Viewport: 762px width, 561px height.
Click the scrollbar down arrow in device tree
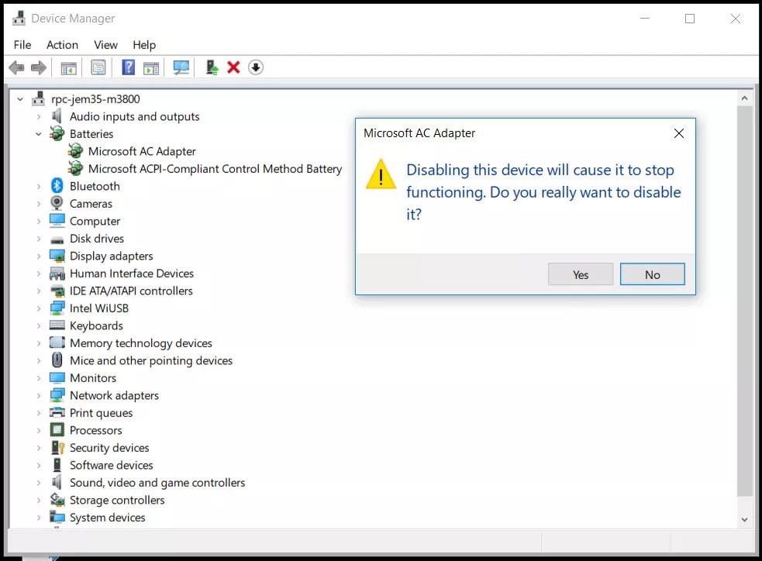744,519
